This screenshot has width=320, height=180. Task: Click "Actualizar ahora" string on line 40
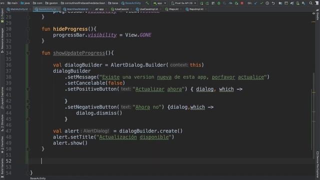tap(158, 89)
